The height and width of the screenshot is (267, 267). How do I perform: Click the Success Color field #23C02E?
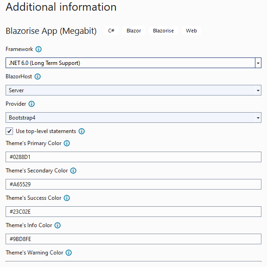pos(133,212)
